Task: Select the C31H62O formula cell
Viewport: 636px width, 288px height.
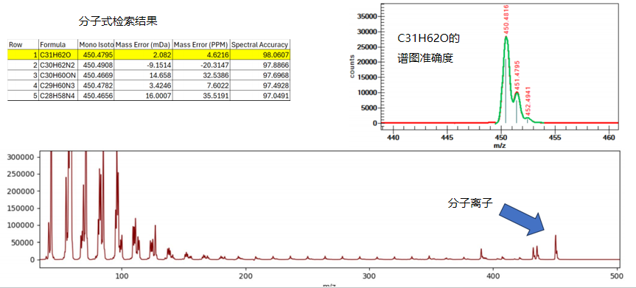Action: coord(58,55)
